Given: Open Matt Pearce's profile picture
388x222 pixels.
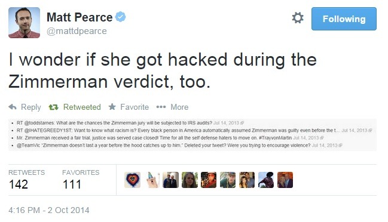Looking at the screenshot, I should [25, 23].
